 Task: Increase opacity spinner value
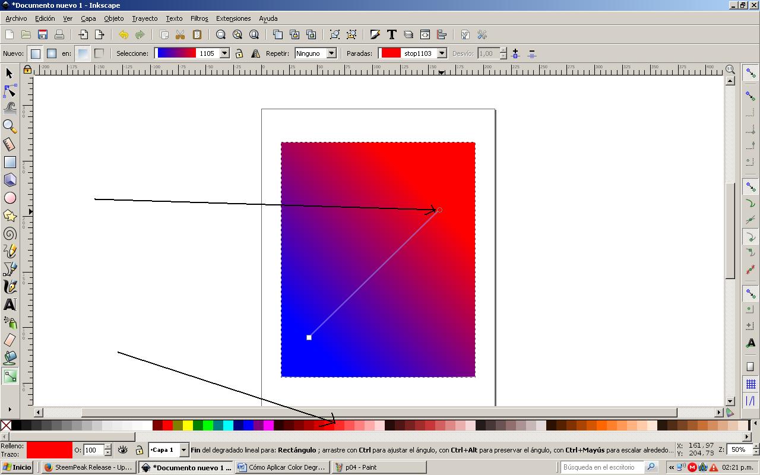pyautogui.click(x=107, y=446)
